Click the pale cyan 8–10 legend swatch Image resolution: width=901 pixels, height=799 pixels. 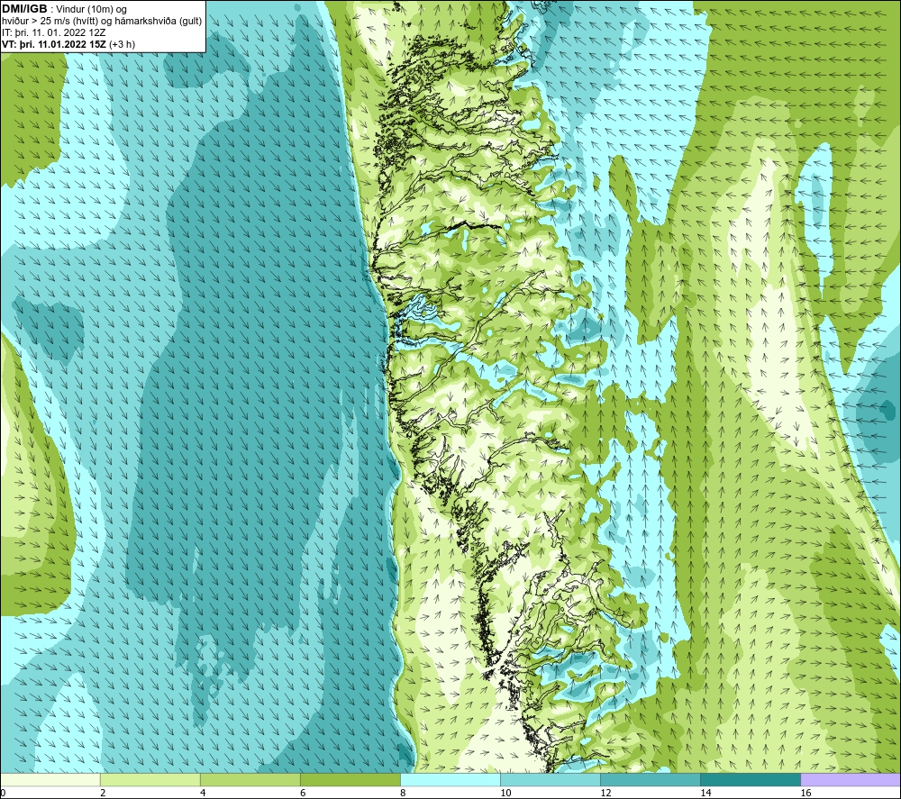450,779
